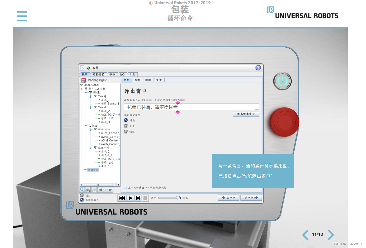This screenshot has height=248, width=366.
Task: Go to the next tutorial page arrow
Action: 330,234
